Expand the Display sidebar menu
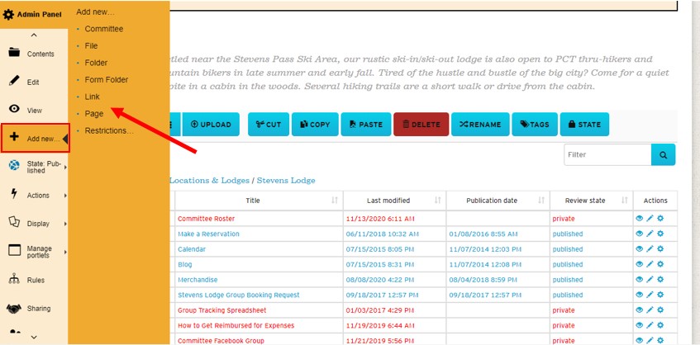Viewport: 700px width, 345px height. 35,224
